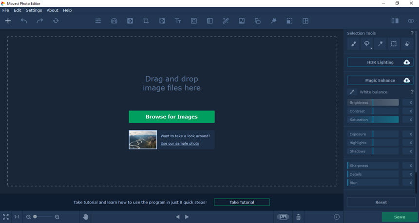The image size is (419, 223).
Task: Click the Magic Enhance button
Action: pos(380,80)
